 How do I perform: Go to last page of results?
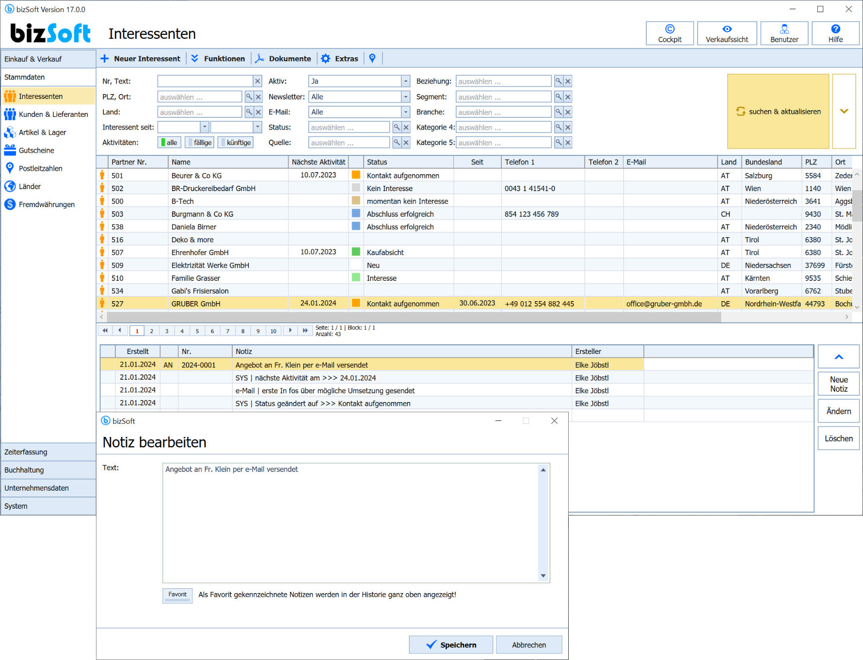(x=305, y=330)
